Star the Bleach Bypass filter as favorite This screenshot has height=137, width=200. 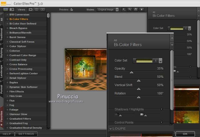point(7,28)
